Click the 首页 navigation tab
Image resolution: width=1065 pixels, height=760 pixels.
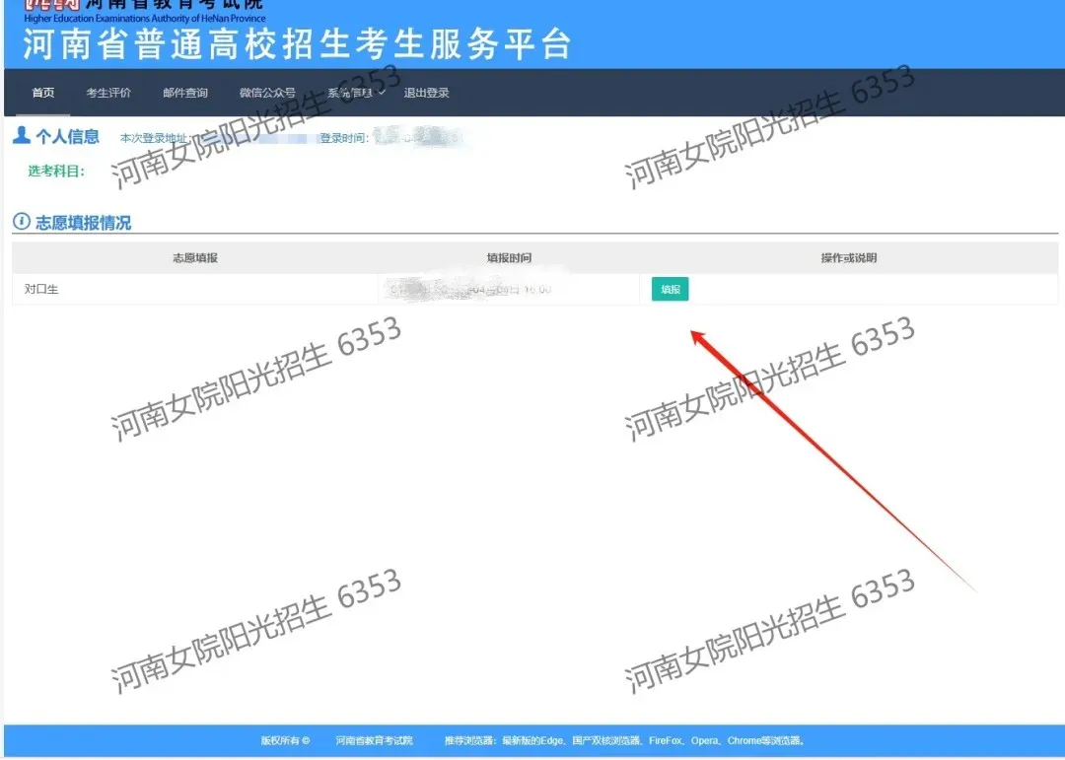[x=43, y=93]
